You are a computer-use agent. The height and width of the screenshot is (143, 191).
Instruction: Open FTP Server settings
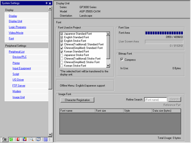(19, 86)
